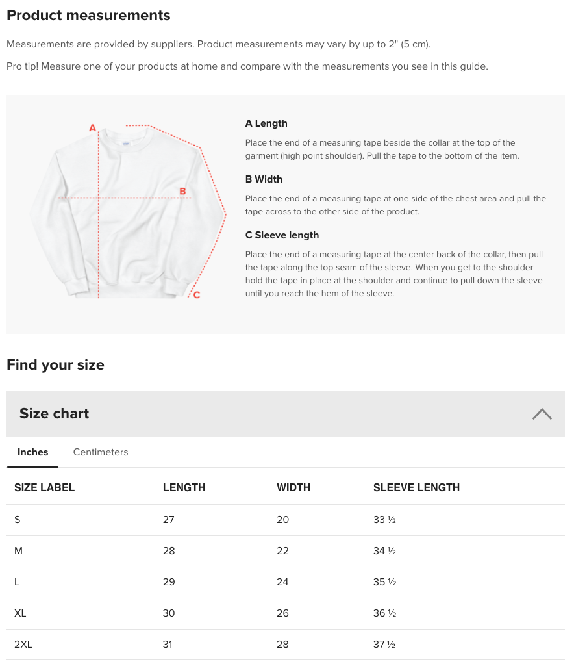Click the SIZE LABEL column header
The image size is (574, 664).
pyautogui.click(x=44, y=487)
